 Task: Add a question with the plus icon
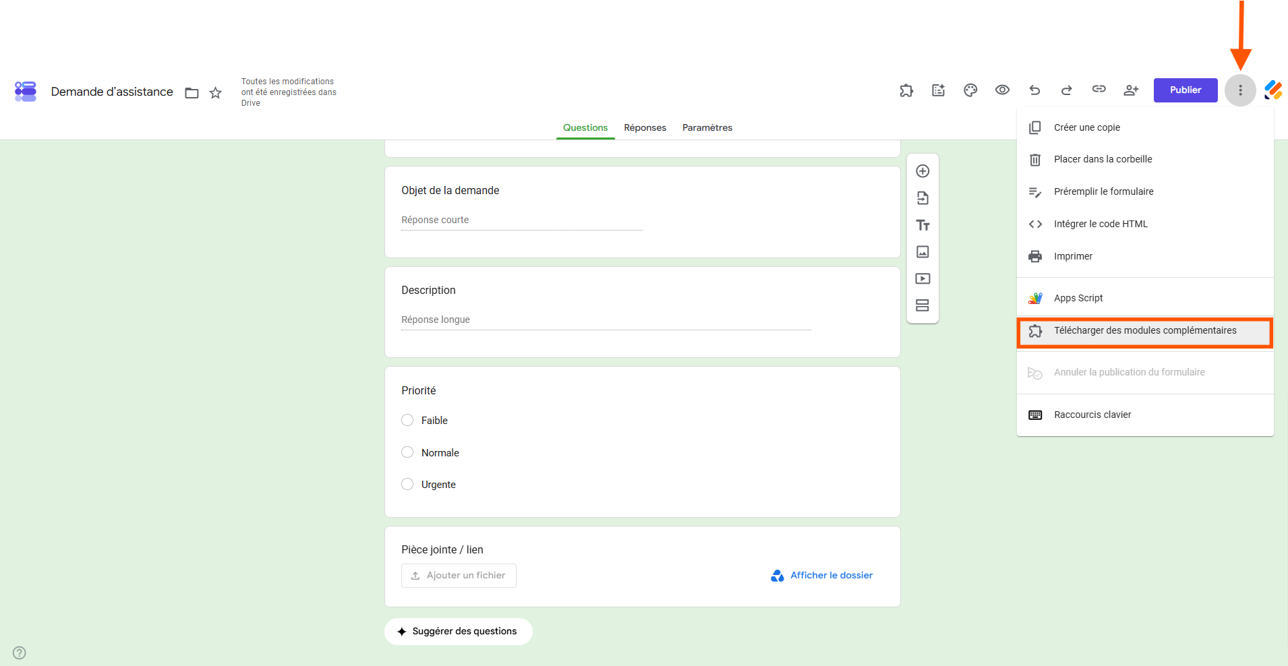tap(923, 171)
